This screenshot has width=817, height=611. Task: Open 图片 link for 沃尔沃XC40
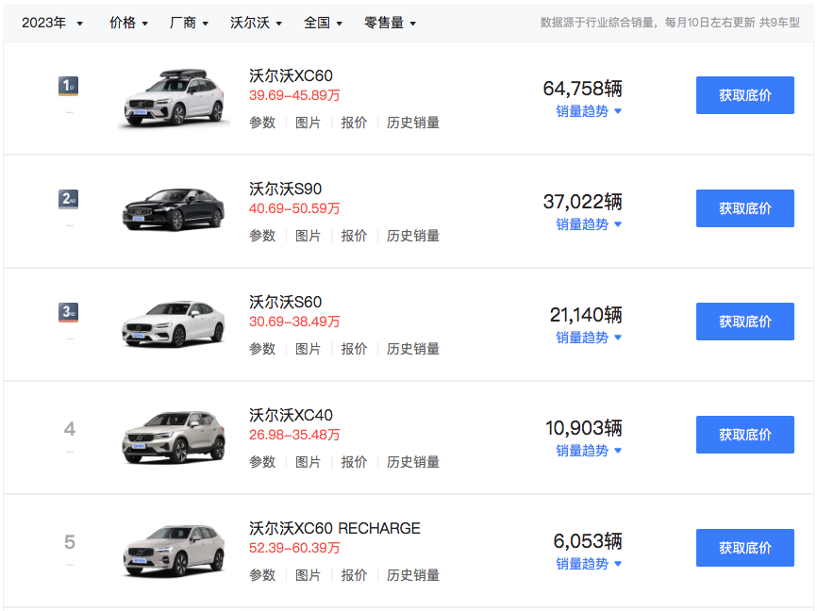308,462
